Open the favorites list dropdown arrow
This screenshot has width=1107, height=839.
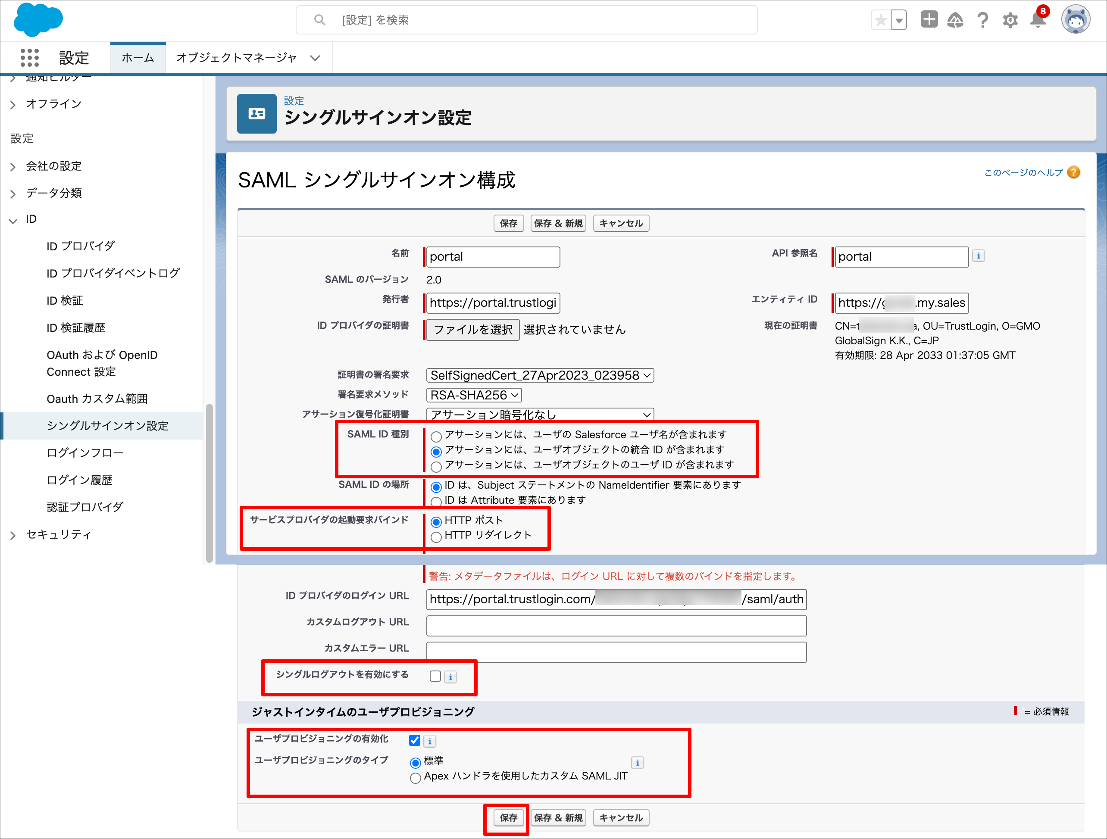pos(899,20)
